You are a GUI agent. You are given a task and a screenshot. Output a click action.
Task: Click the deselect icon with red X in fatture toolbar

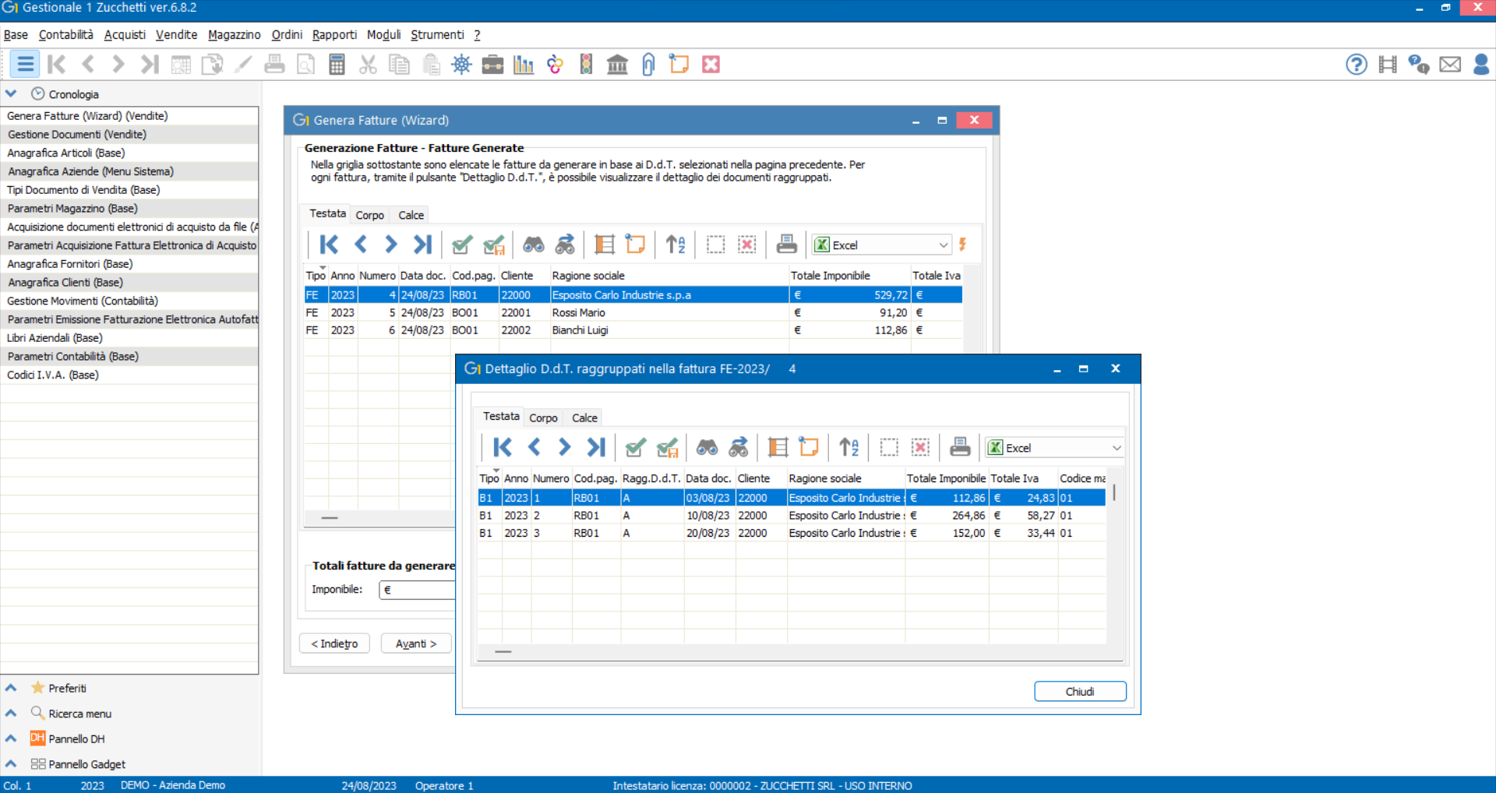[x=747, y=244]
